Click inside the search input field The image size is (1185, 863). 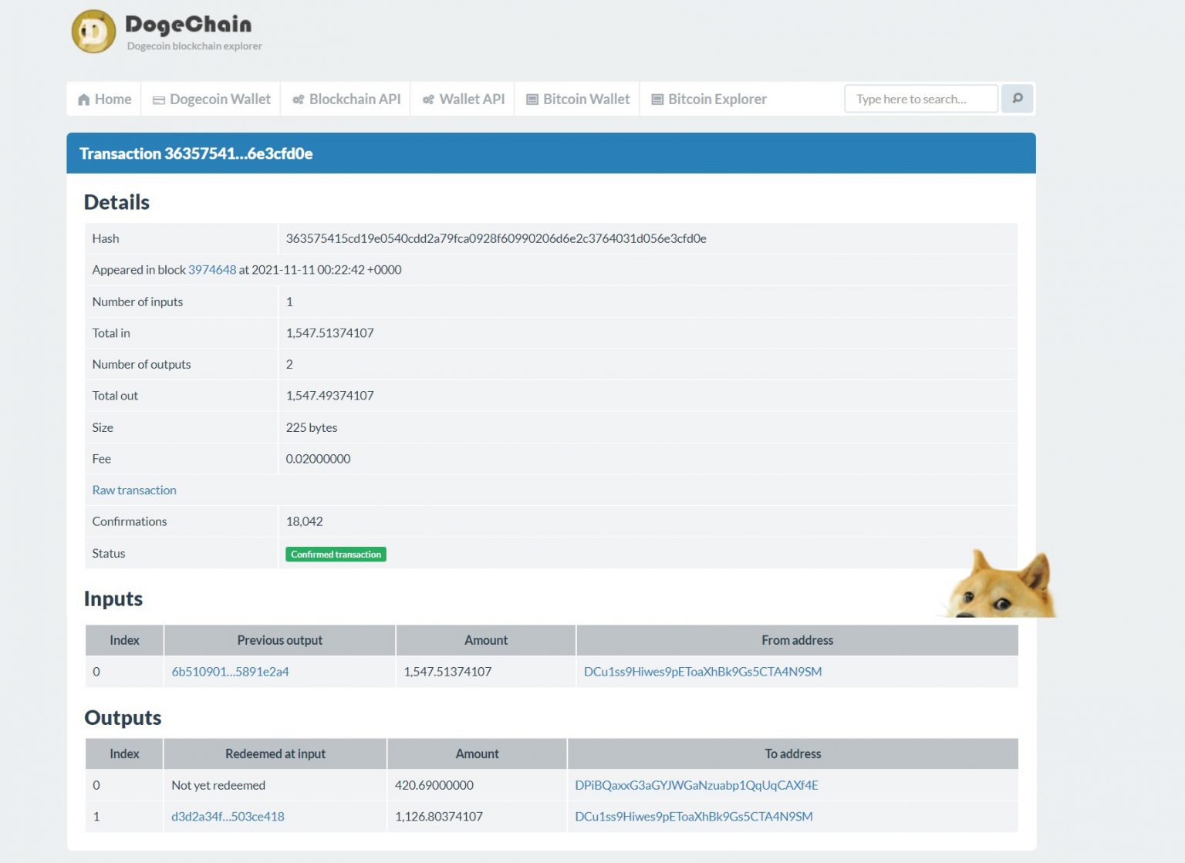920,99
